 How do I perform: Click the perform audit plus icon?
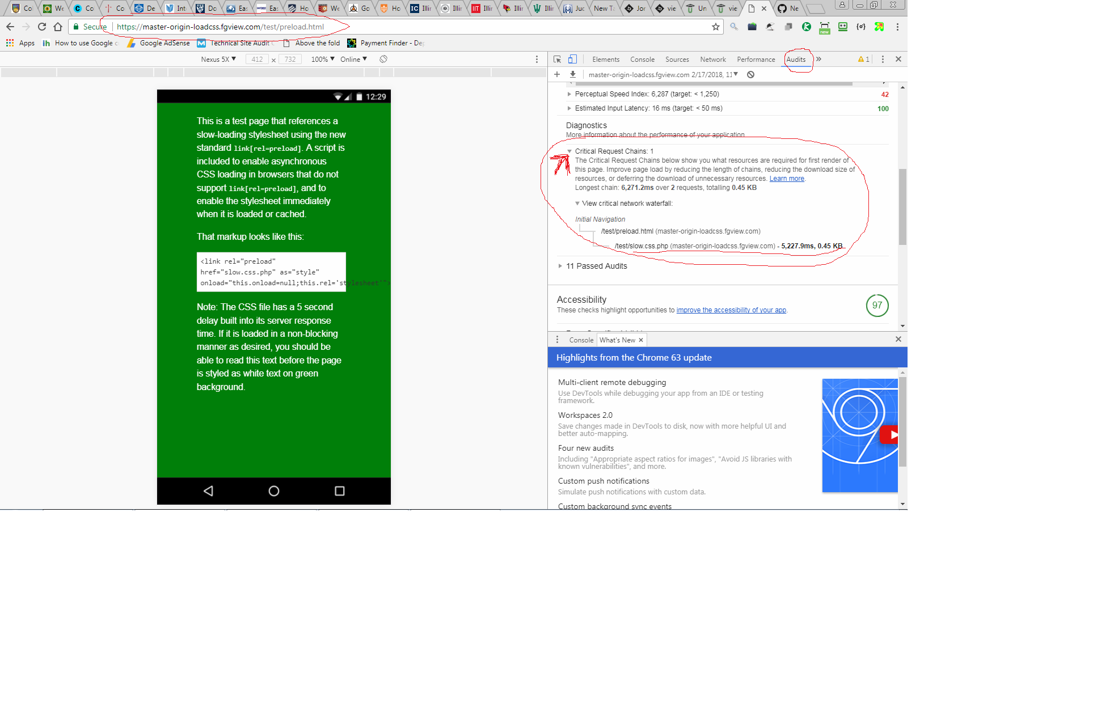557,74
